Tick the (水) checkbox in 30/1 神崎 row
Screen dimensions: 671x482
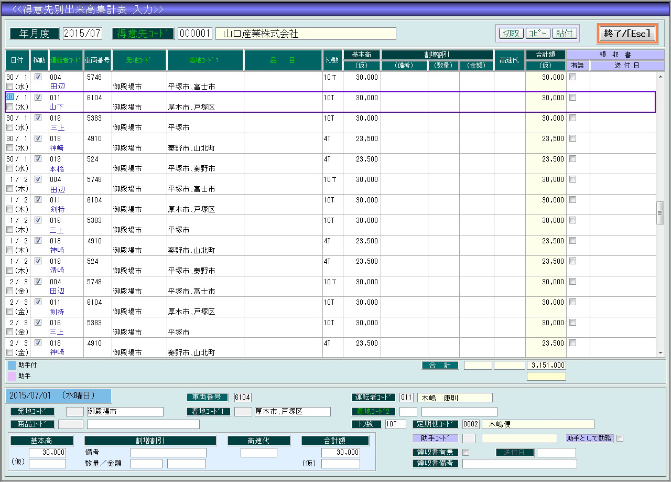[9, 148]
